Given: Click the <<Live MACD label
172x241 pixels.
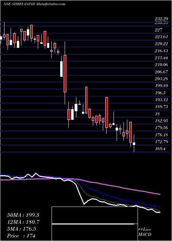Looking at the screenshot, I should pos(145,232).
